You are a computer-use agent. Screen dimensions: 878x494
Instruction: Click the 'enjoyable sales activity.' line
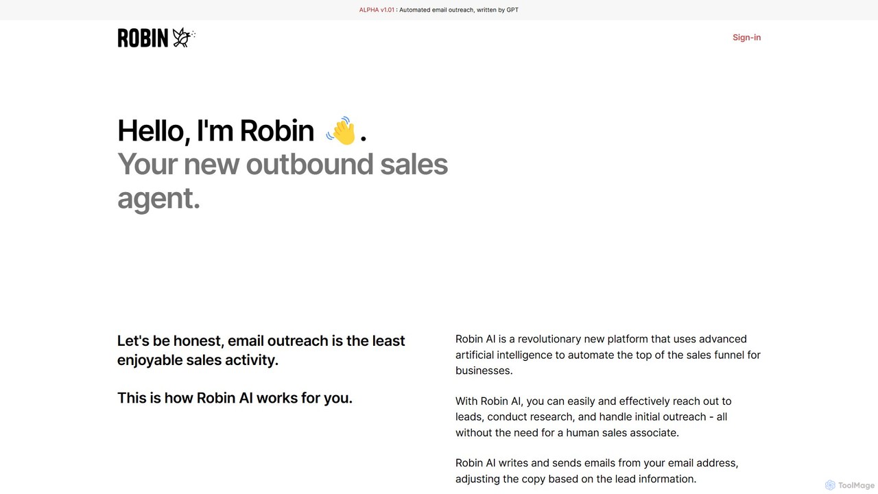click(198, 360)
